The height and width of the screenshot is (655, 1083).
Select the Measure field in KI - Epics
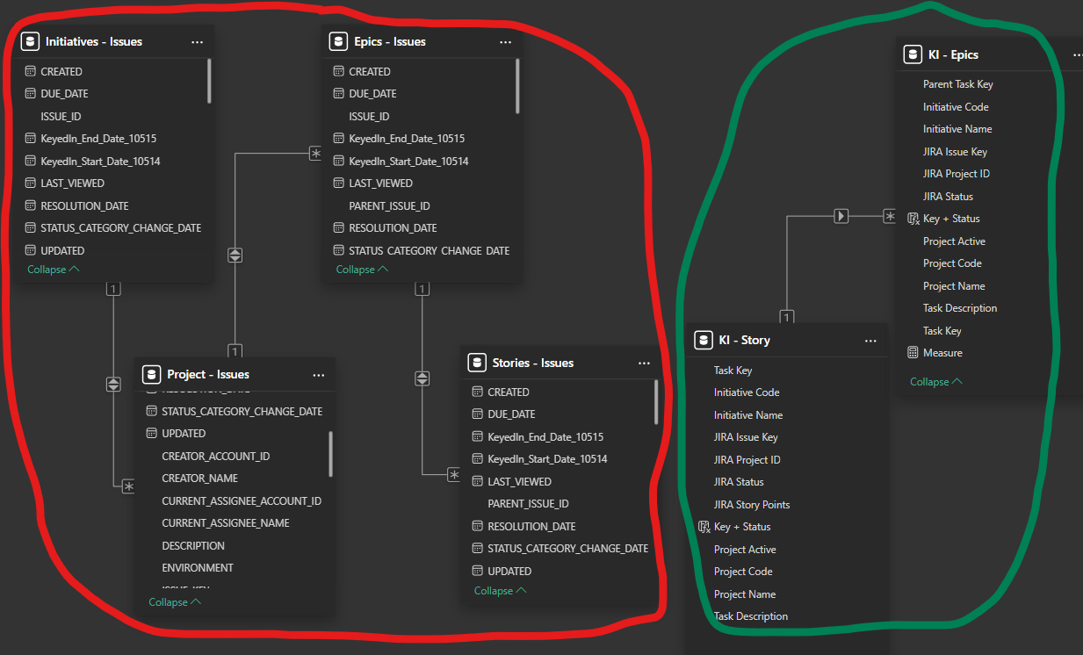pyautogui.click(x=942, y=353)
